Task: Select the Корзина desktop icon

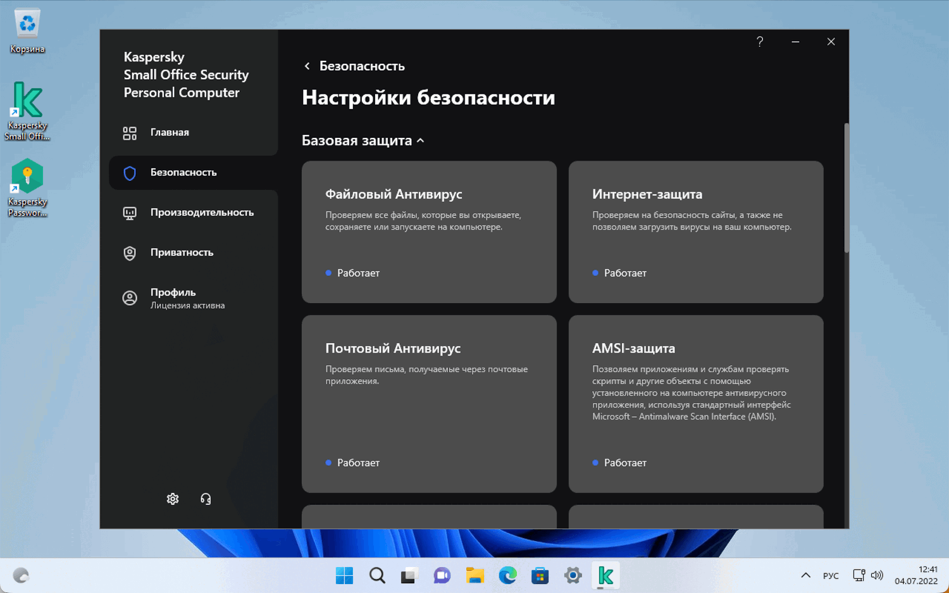Action: click(x=27, y=30)
